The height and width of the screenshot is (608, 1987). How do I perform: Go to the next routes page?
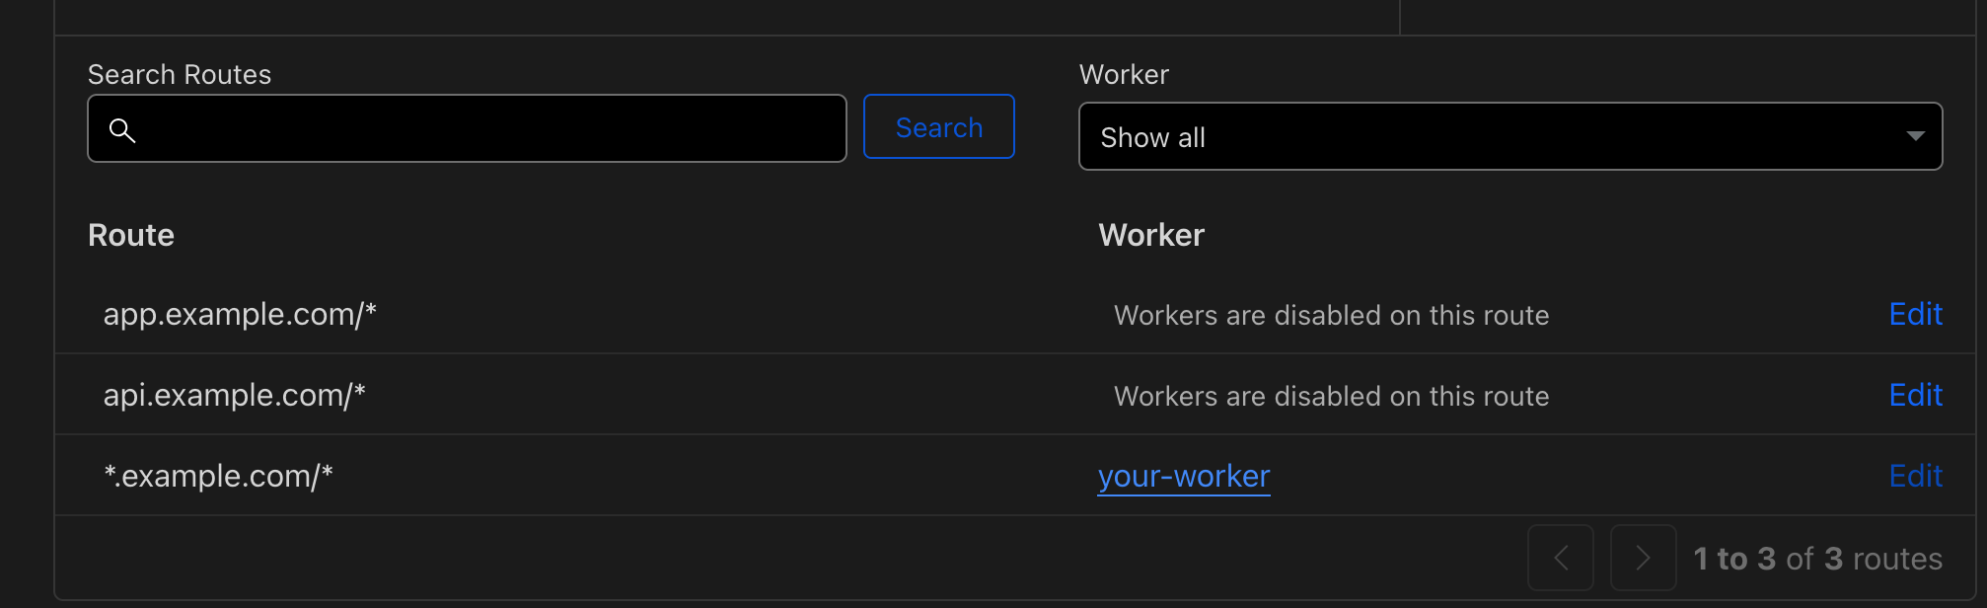tap(1643, 558)
